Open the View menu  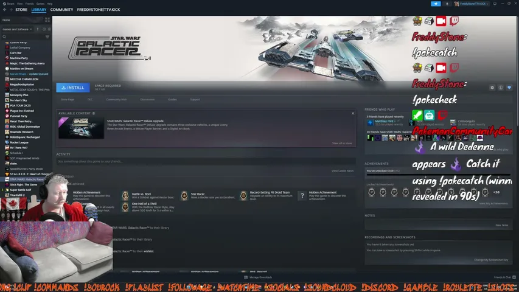(20, 4)
